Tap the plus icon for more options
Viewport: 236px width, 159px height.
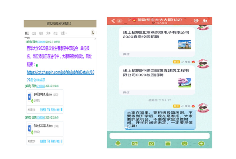click(x=201, y=143)
